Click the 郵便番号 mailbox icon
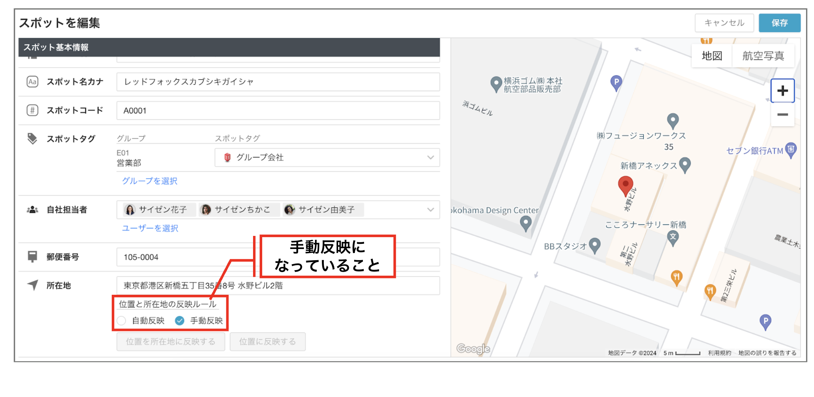The width and height of the screenshot is (814, 397). tap(32, 256)
